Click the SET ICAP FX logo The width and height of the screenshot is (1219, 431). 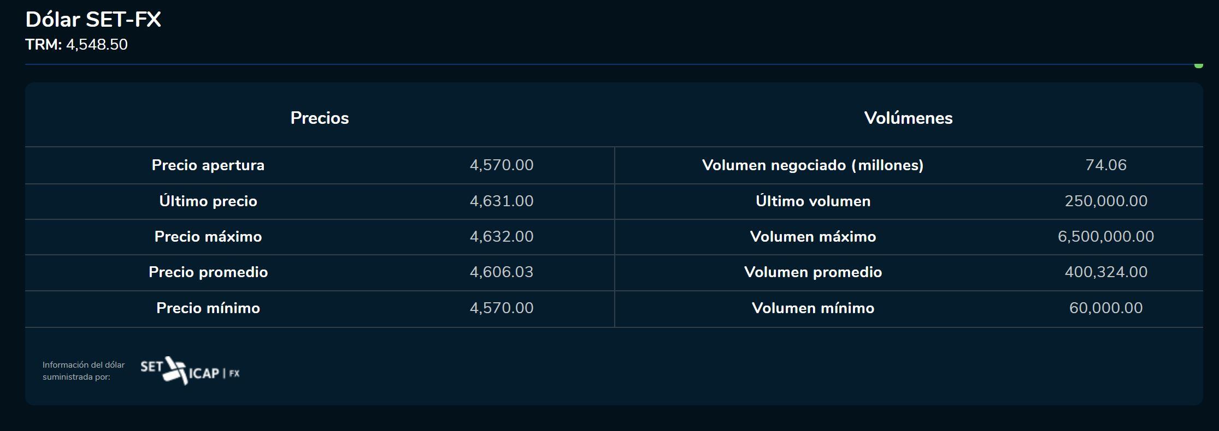coord(190,371)
